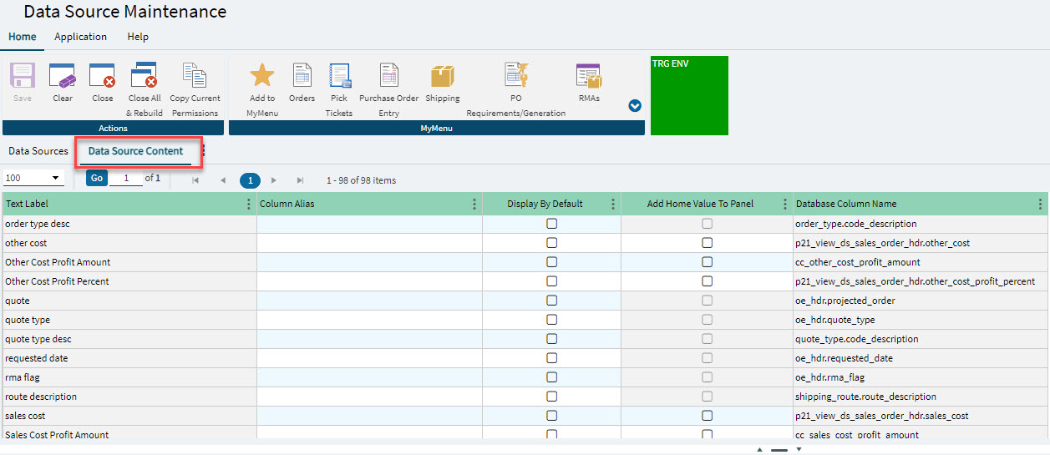Open the Text Label column options menu
This screenshot has width=1050, height=455.
[248, 205]
